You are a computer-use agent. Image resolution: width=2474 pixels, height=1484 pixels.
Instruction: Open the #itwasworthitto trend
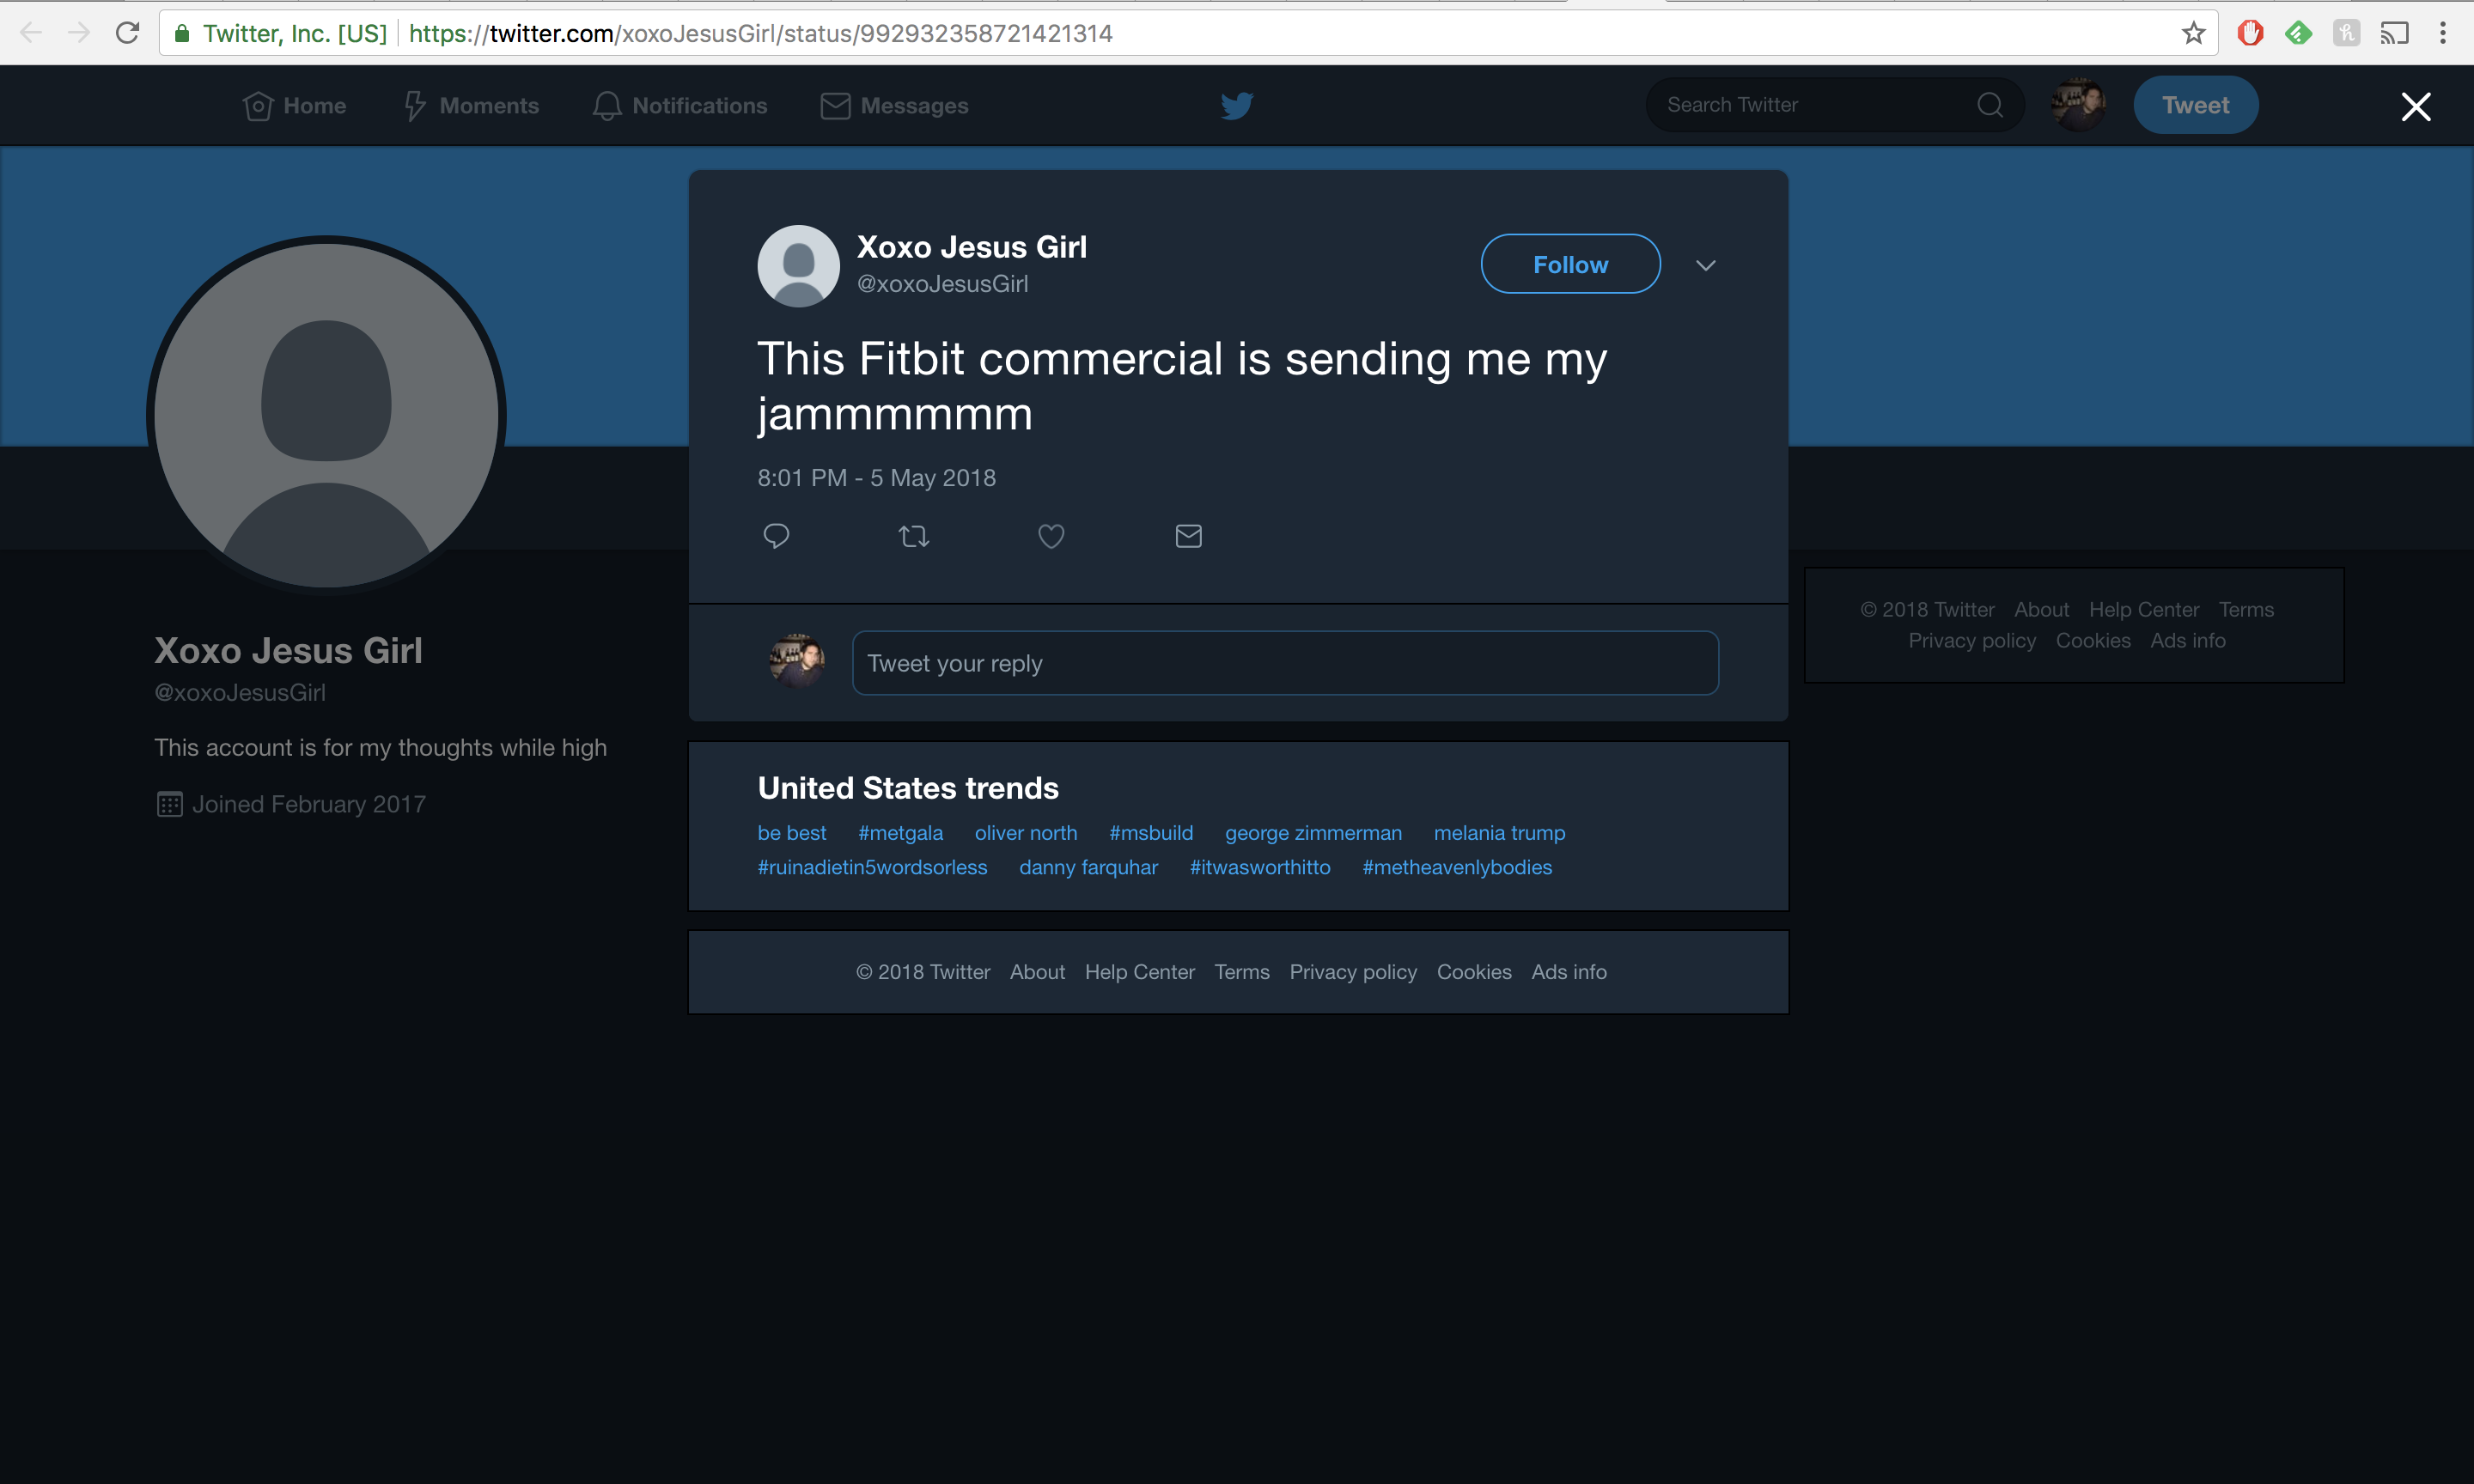(x=1260, y=867)
